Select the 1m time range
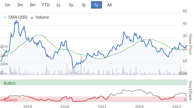 coord(7,5)
